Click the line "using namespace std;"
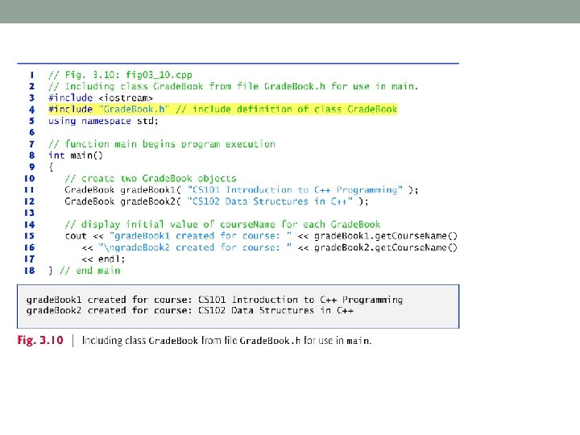Viewport: 580px width, 435px height. (103, 121)
